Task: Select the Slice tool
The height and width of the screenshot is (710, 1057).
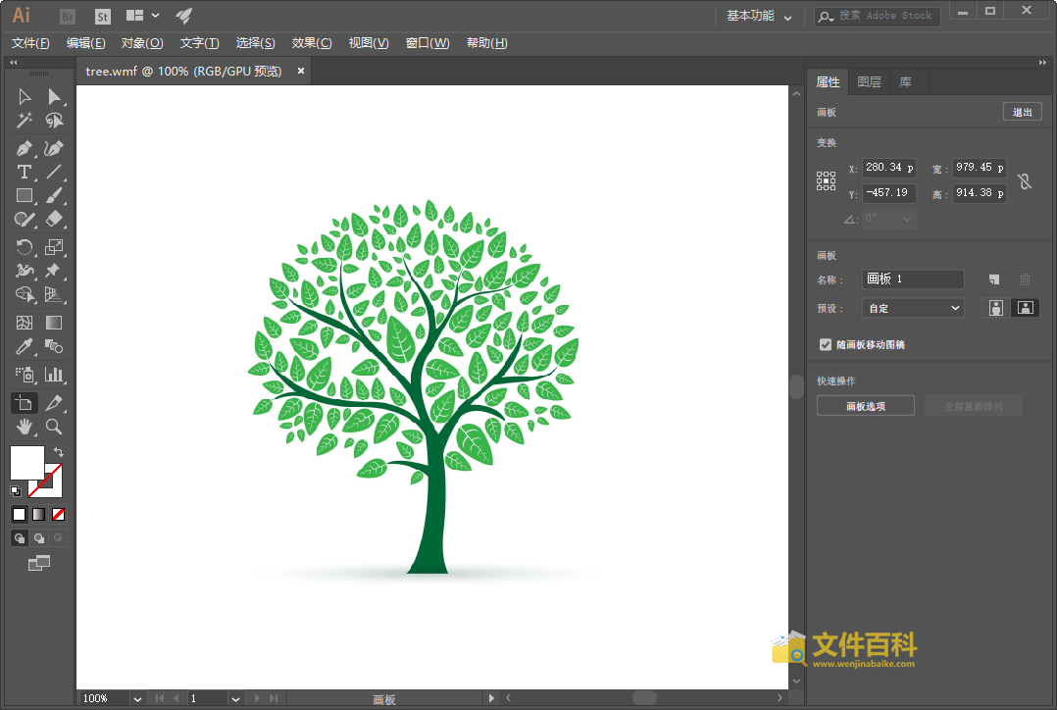Action: [54, 403]
